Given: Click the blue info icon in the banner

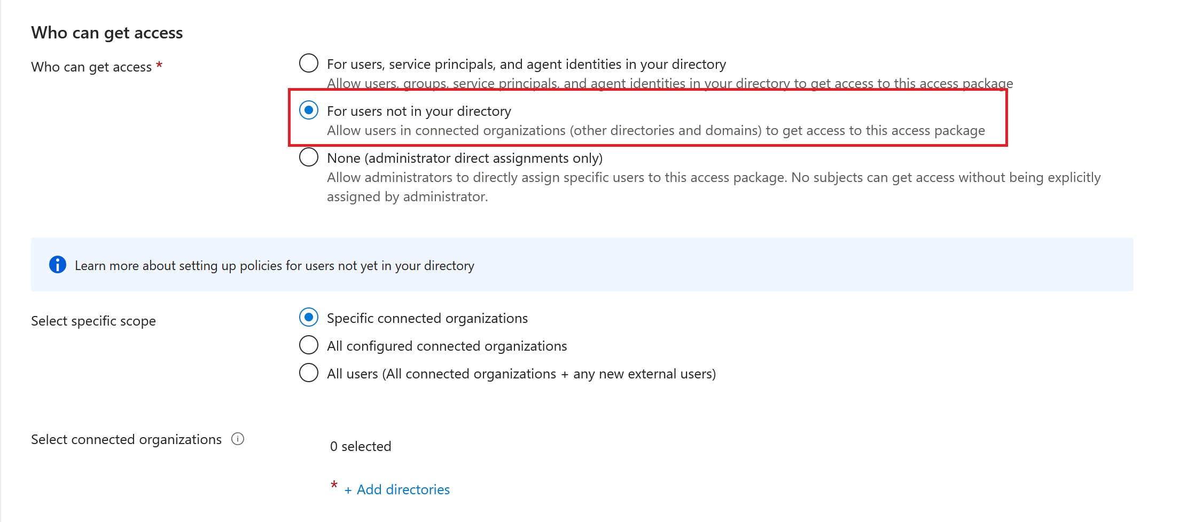Looking at the screenshot, I should click(x=58, y=265).
